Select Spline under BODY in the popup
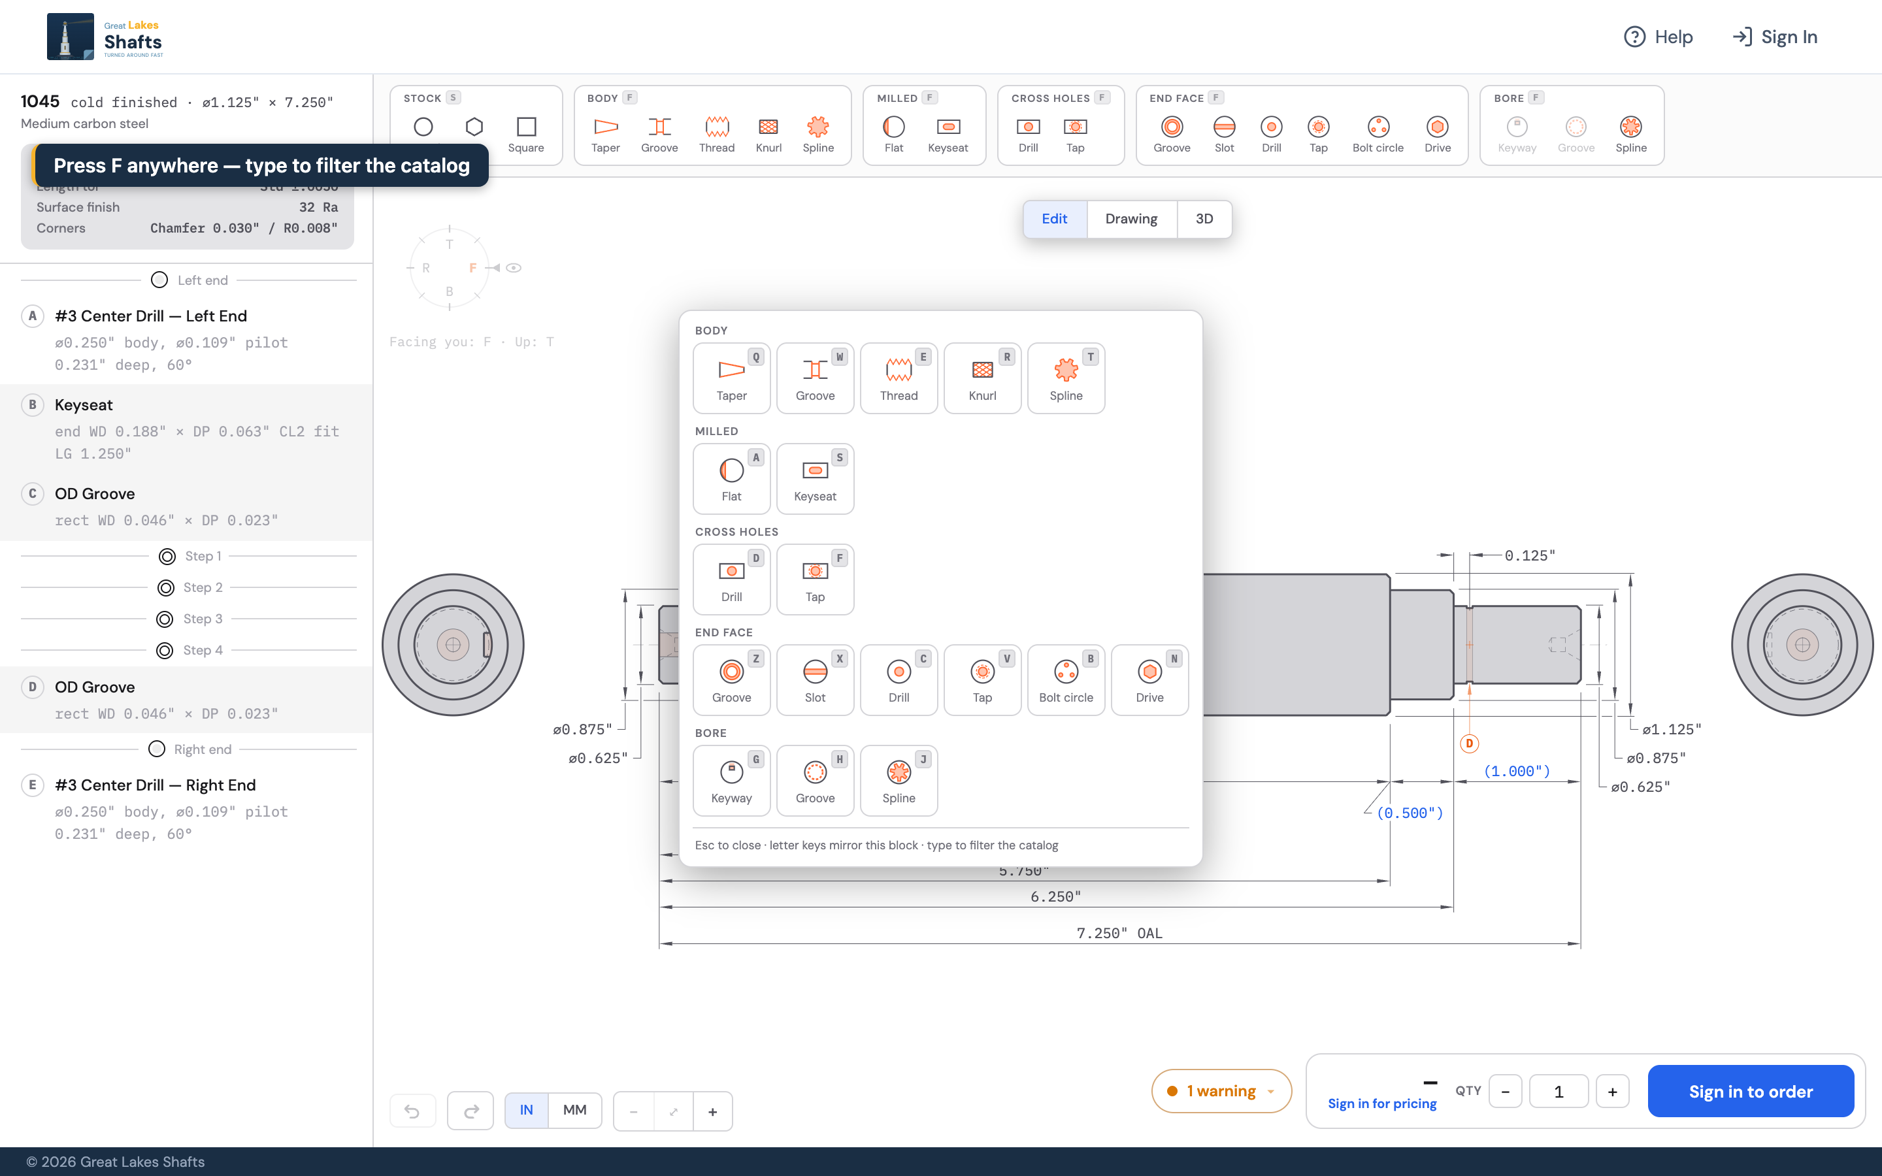This screenshot has height=1176, width=1882. tap(1065, 378)
